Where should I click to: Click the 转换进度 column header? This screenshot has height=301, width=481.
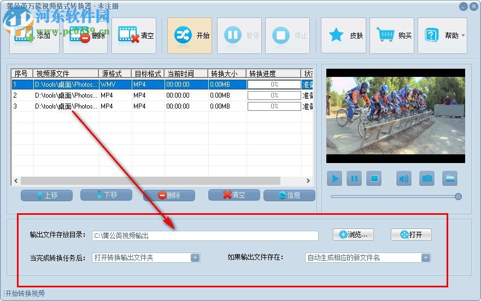(x=274, y=74)
